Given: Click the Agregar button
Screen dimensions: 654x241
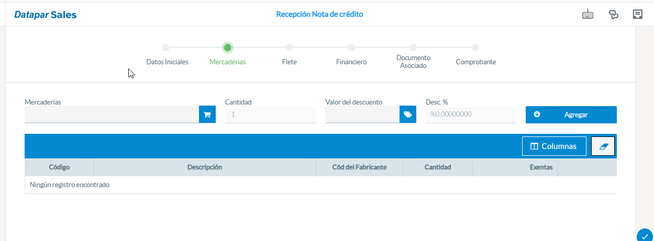Looking at the screenshot, I should (571, 114).
